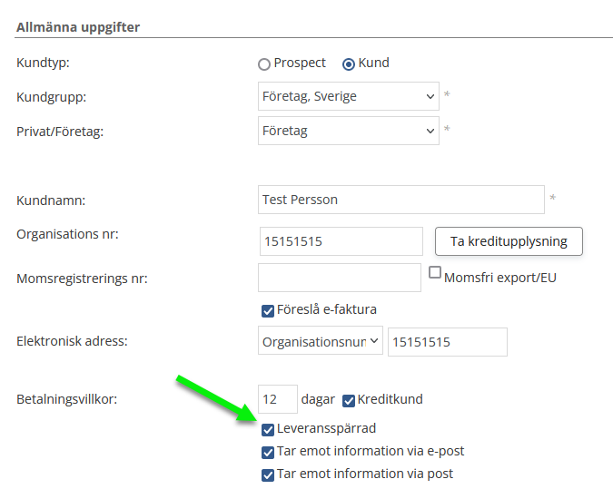The image size is (613, 489).
Task: Focus the Organisations nr input field
Action: point(341,241)
